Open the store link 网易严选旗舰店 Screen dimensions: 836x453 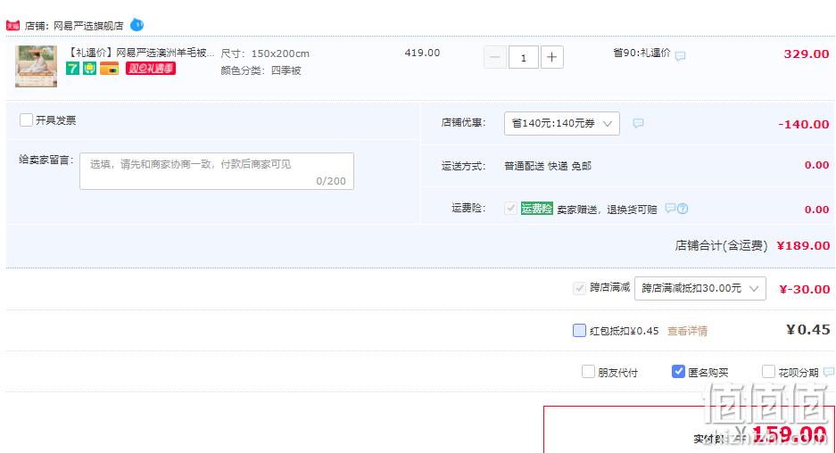click(x=88, y=26)
